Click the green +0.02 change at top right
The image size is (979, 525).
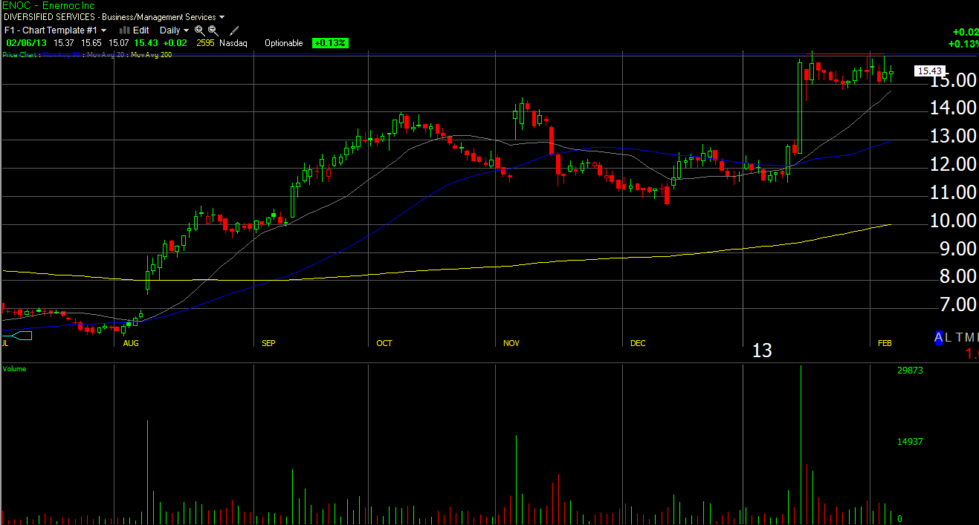coord(966,32)
